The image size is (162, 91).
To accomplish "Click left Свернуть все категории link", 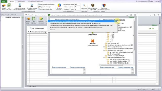I will (x=59, y=67).
